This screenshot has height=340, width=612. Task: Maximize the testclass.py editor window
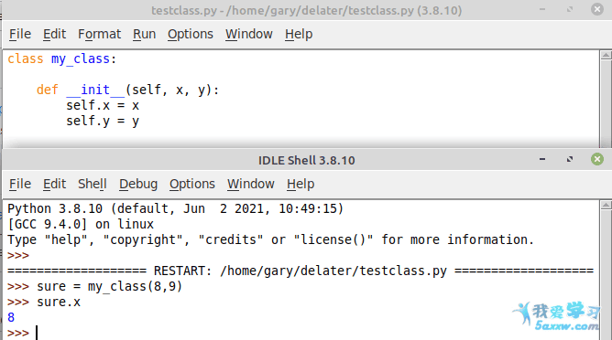click(570, 9)
